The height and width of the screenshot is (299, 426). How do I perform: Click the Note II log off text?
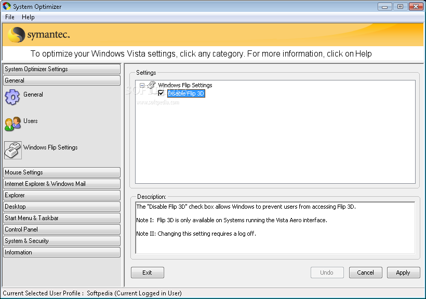coord(196,234)
